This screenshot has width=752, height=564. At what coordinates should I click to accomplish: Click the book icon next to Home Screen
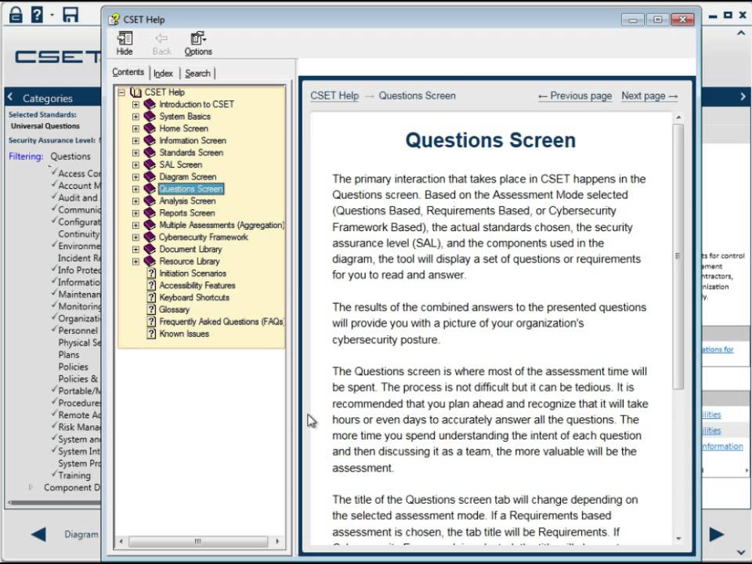point(150,128)
